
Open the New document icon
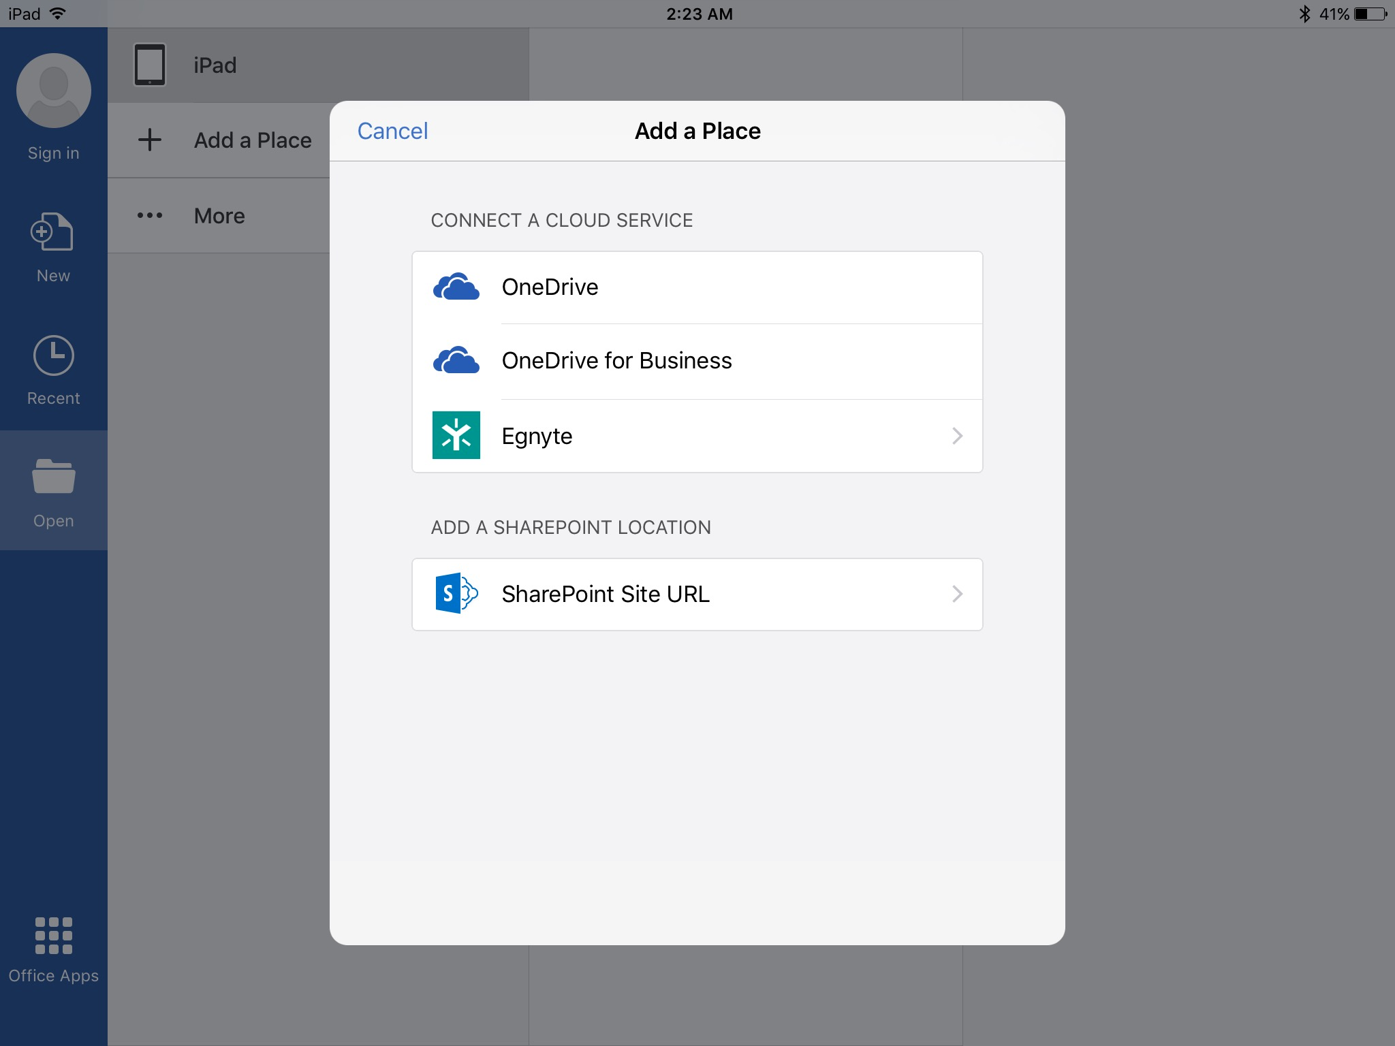click(x=52, y=232)
